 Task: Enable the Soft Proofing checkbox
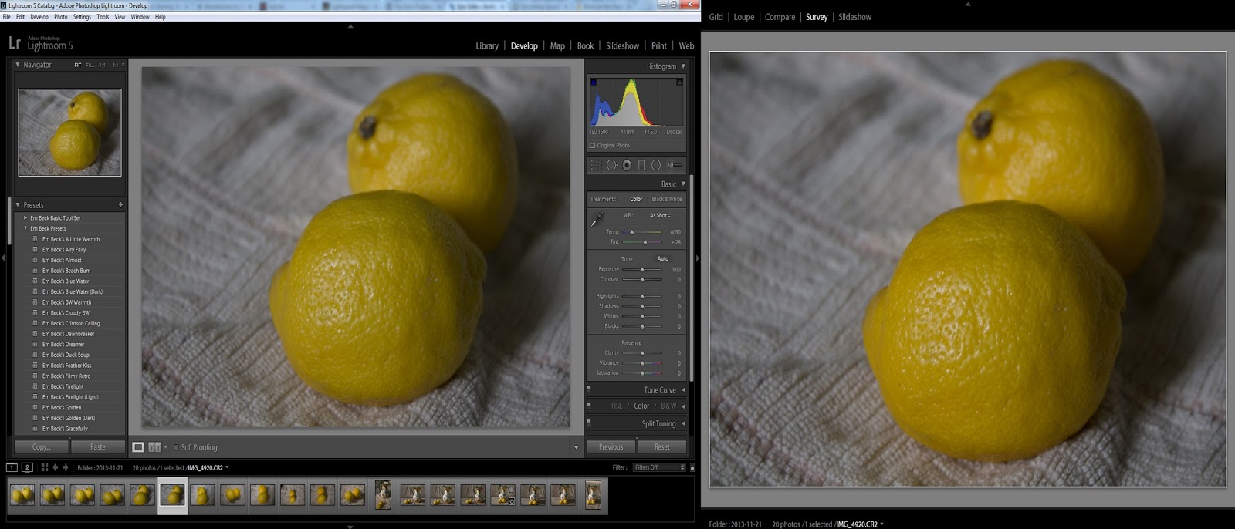point(176,447)
